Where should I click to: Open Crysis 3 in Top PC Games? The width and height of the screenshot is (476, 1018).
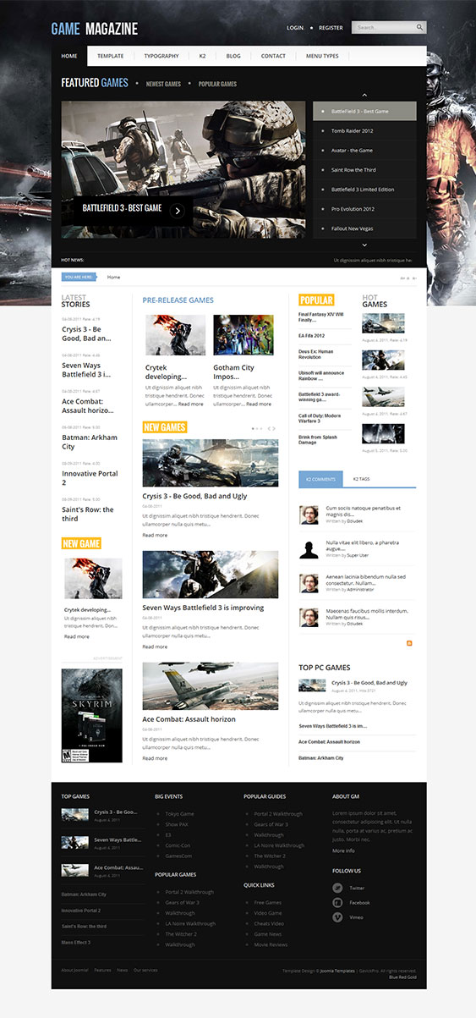click(369, 682)
